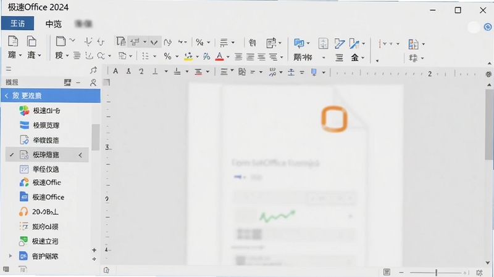Click the first text alignment icon after the font color icon
This screenshot has height=277, width=494.
pyautogui.click(x=238, y=57)
